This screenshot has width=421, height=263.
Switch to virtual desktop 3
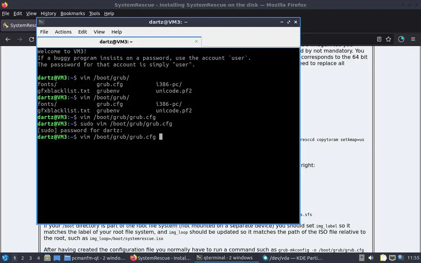30,258
